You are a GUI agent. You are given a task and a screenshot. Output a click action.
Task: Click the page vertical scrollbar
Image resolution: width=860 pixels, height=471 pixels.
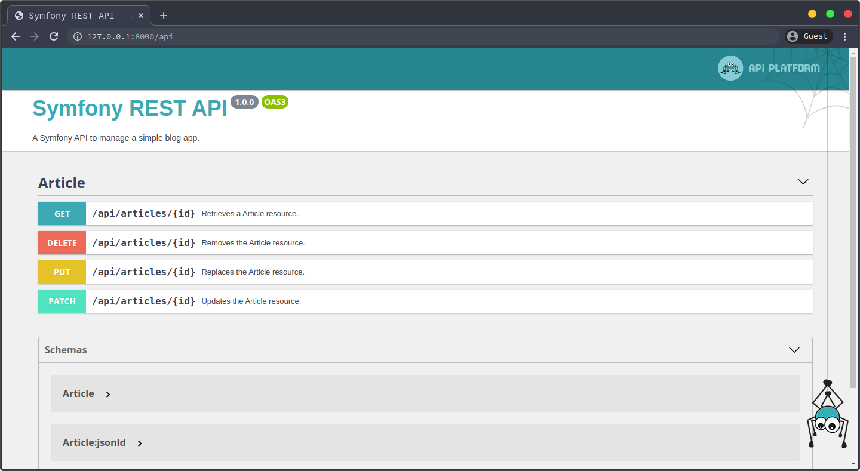point(853,239)
